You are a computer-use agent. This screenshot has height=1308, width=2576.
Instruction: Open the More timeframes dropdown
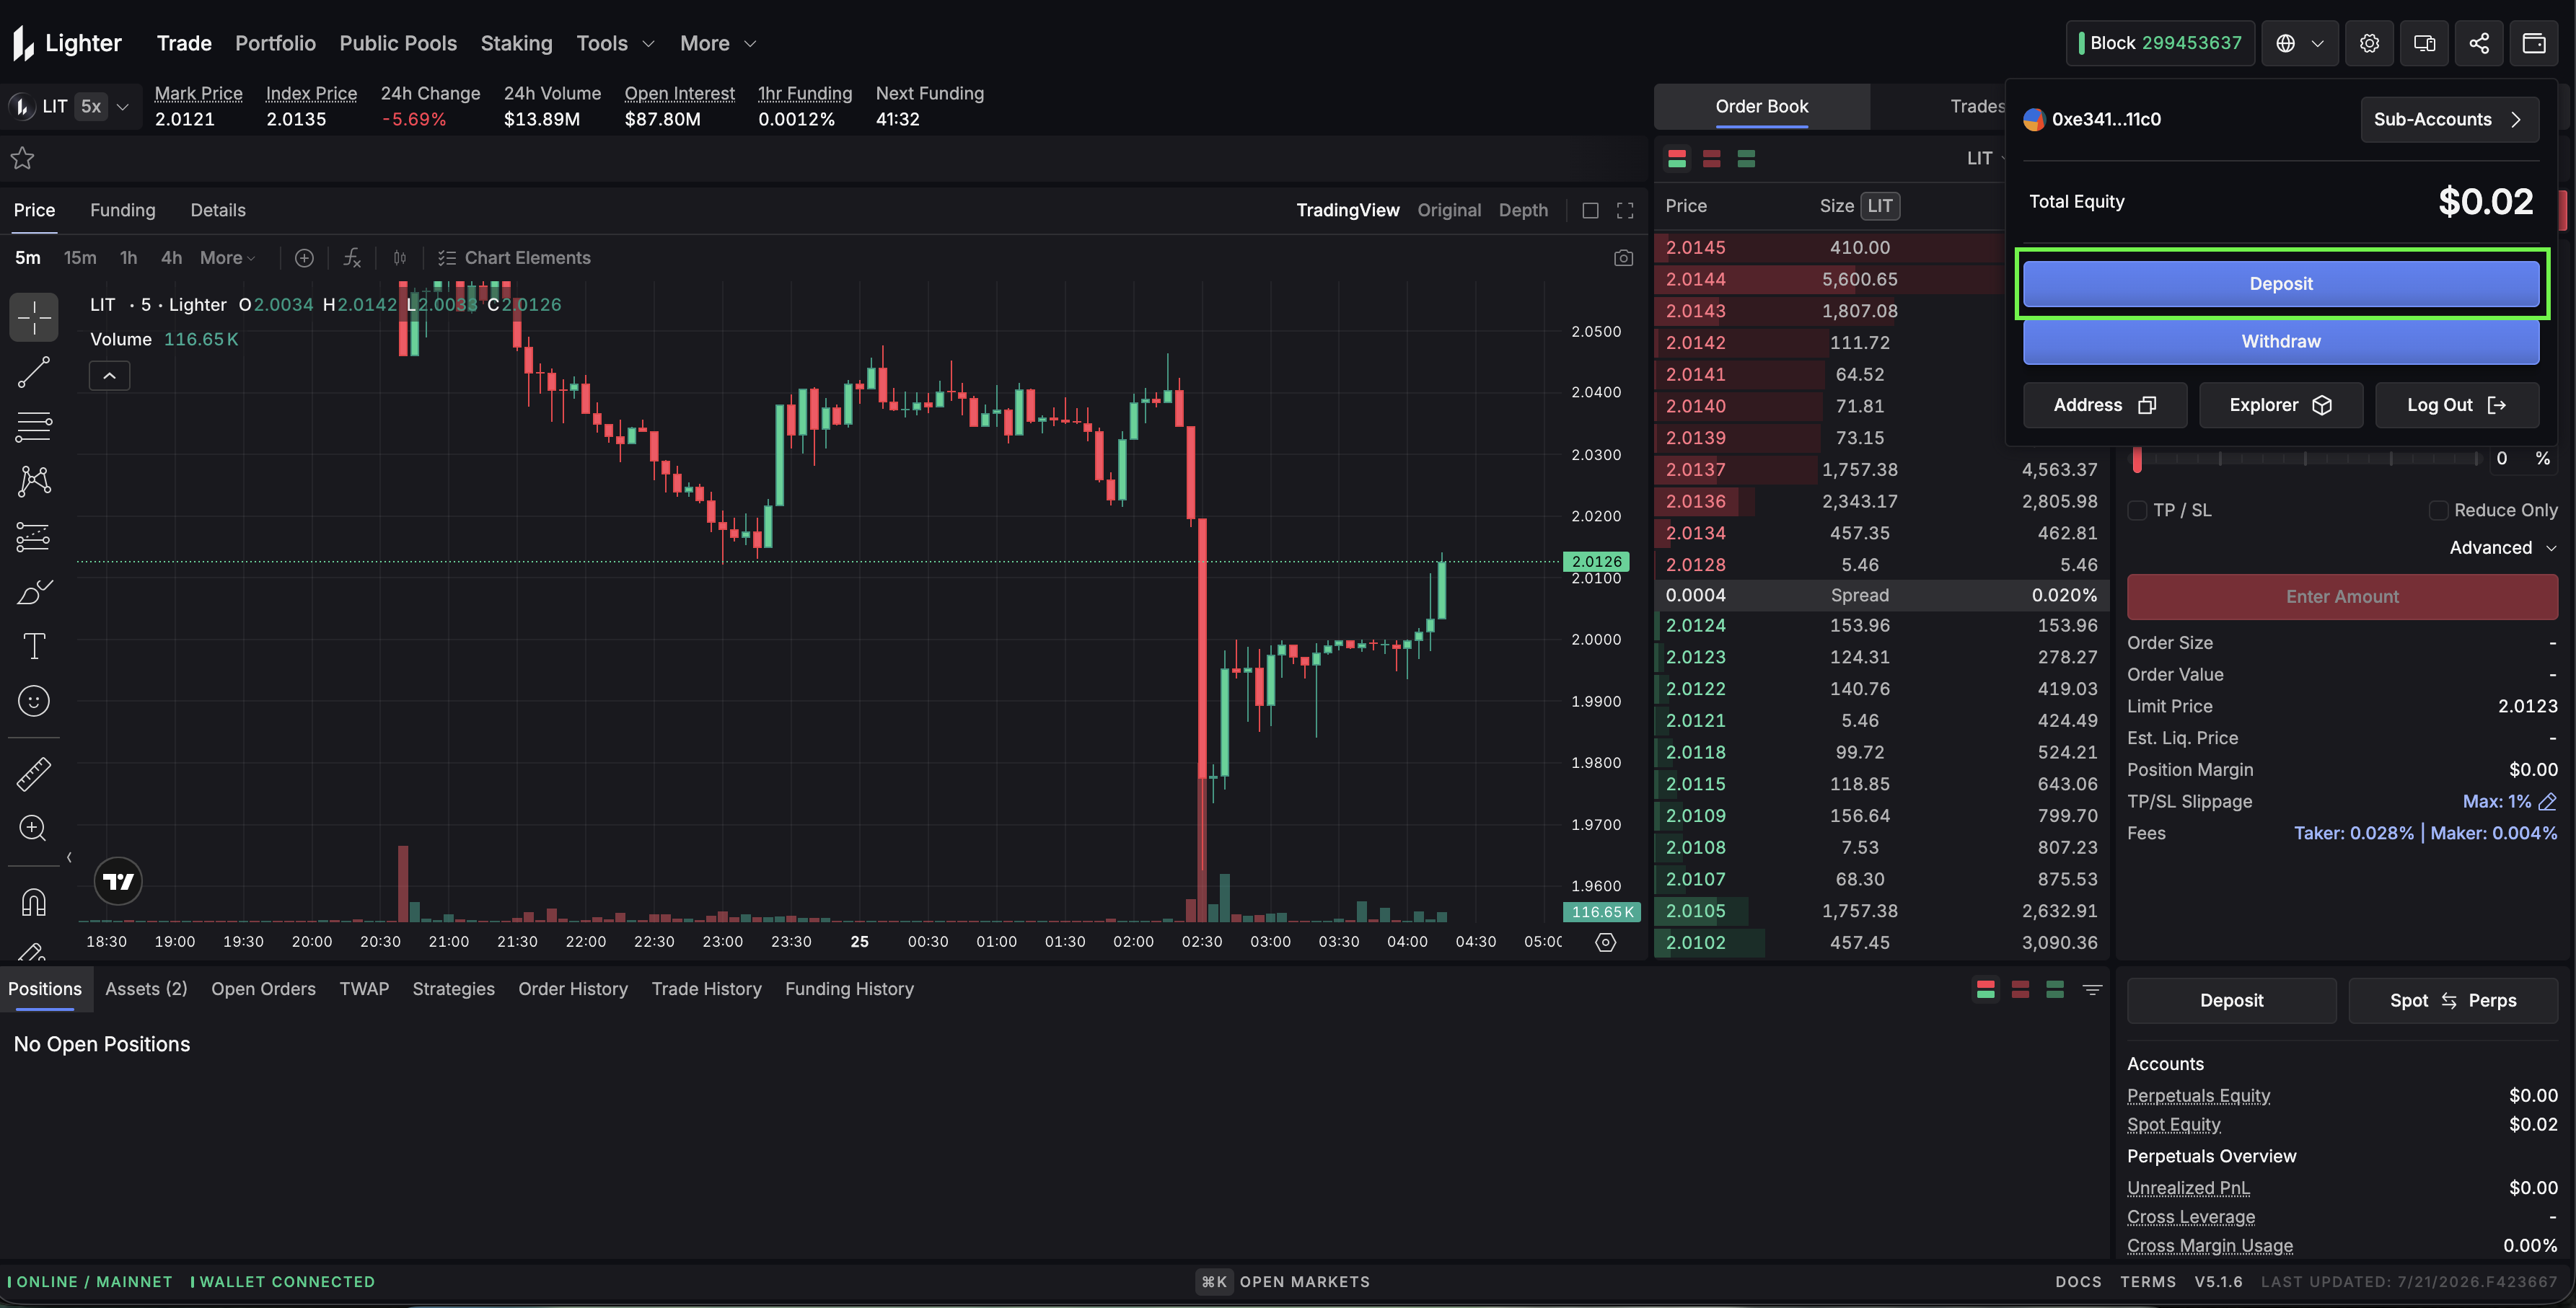point(227,258)
